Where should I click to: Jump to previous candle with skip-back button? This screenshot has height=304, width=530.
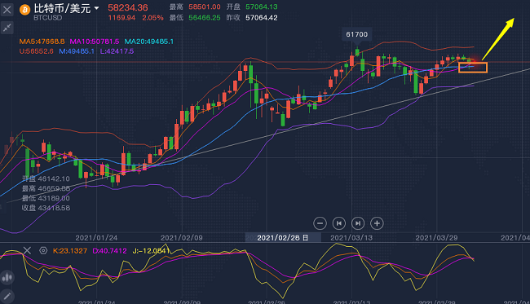338,223
